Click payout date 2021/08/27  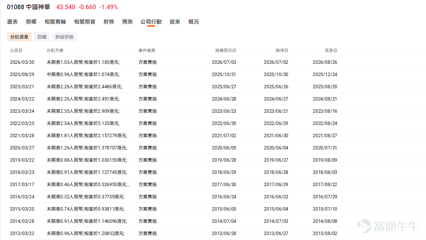tap(325, 135)
